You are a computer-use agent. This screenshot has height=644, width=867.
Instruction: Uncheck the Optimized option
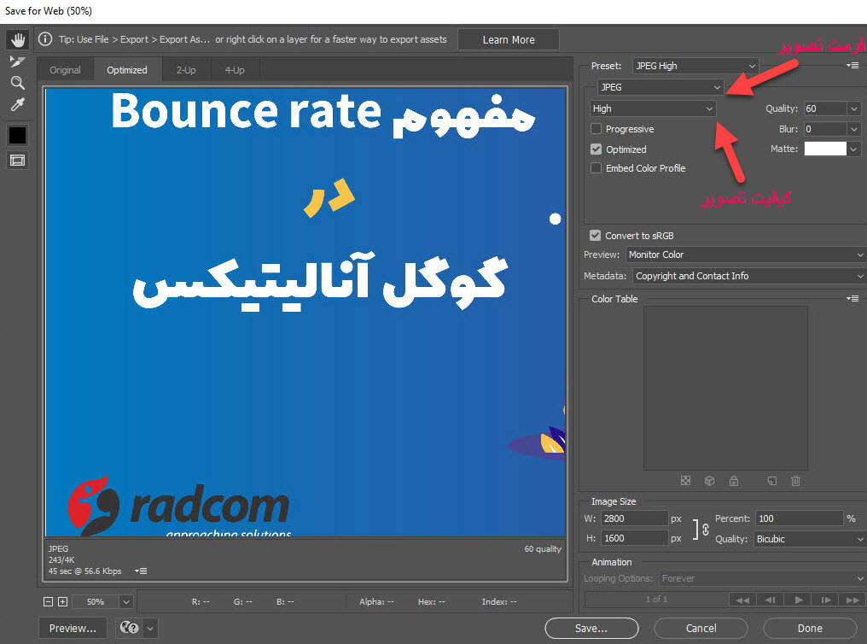(595, 149)
